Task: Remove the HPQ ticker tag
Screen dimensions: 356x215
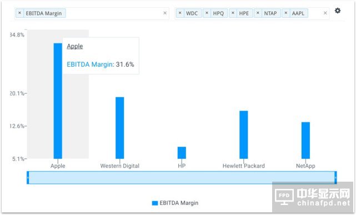Action: click(x=207, y=13)
